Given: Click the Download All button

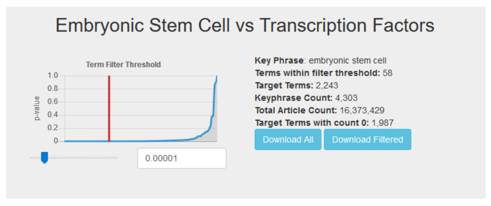Looking at the screenshot, I should coord(288,139).
